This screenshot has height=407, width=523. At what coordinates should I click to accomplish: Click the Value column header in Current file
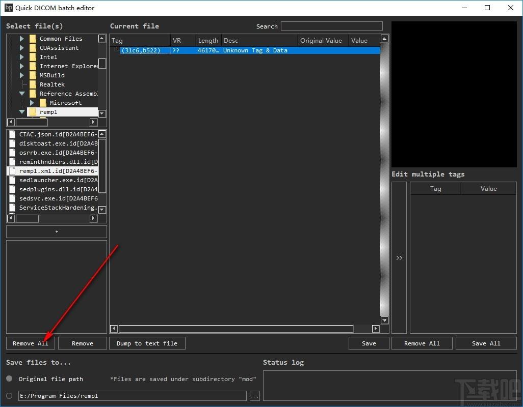coord(364,41)
